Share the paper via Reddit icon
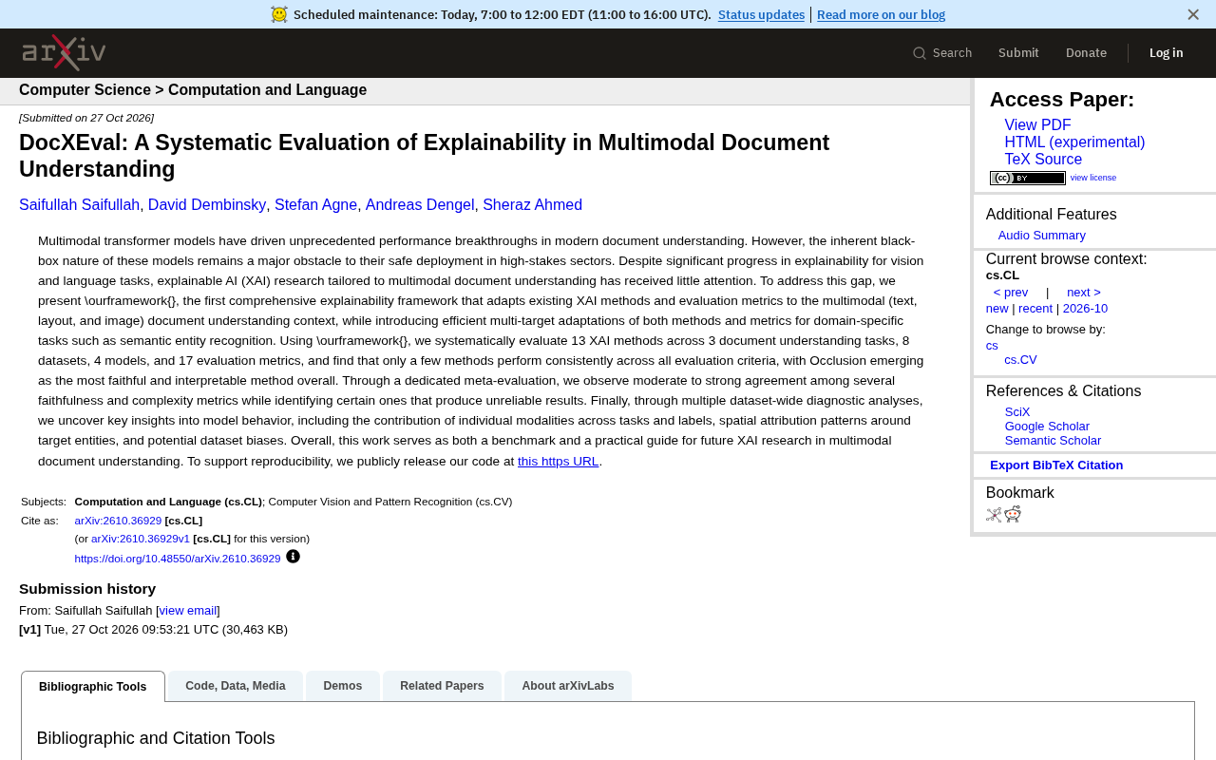The width and height of the screenshot is (1216, 760). coord(1013,515)
